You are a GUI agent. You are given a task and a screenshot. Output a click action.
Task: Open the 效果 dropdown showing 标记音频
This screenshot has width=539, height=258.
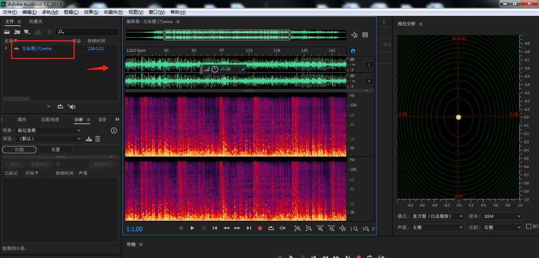tap(49, 130)
